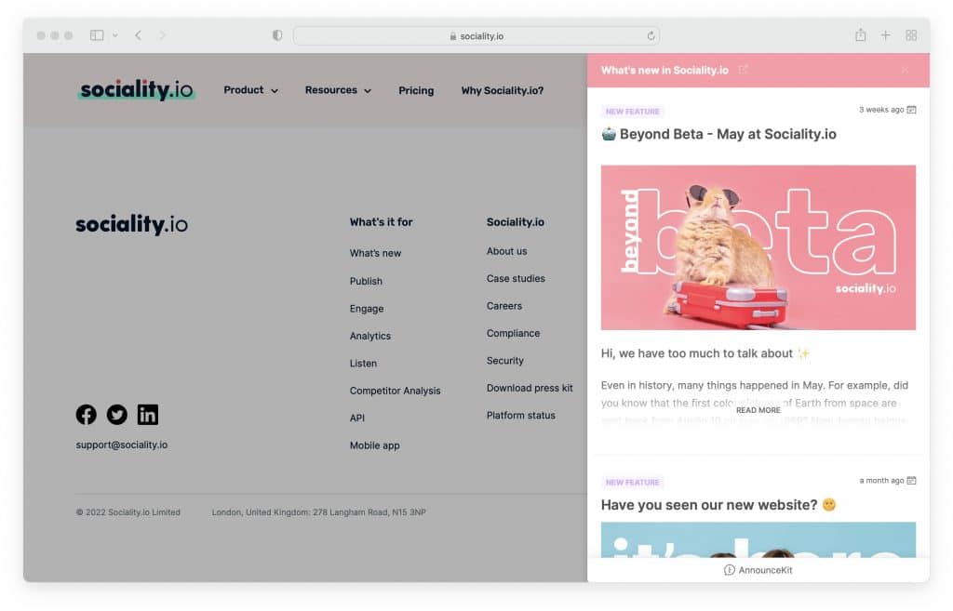The image size is (953, 611).
Task: Show tab overview grid icon
Action: click(x=911, y=35)
